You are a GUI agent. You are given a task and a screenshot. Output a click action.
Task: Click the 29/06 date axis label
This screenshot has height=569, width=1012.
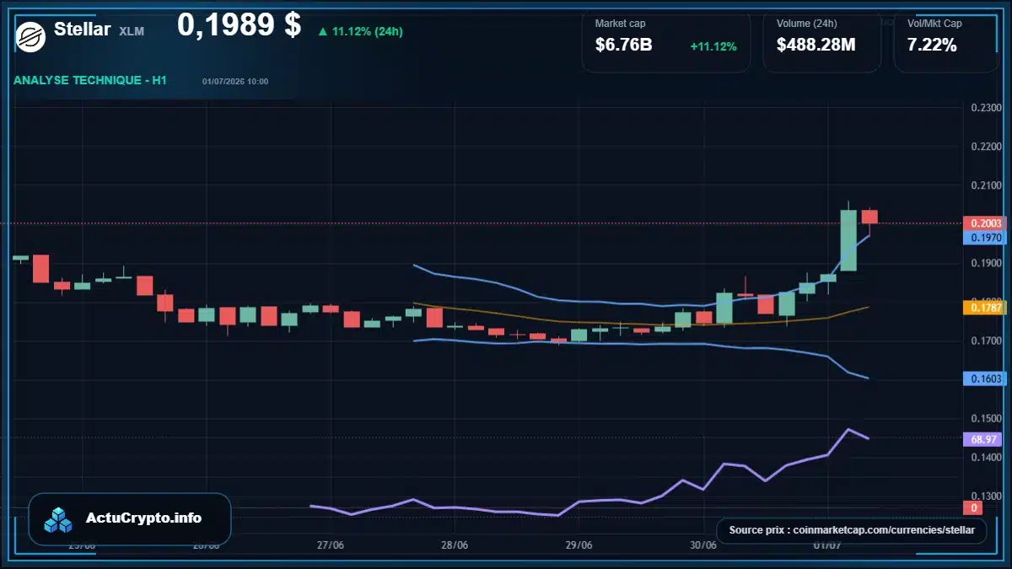579,545
